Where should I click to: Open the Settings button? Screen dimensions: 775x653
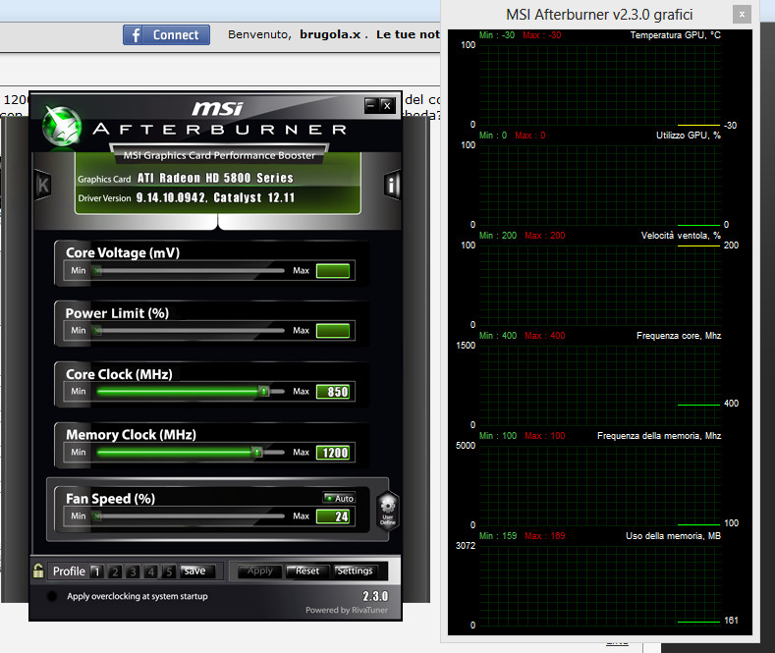click(x=355, y=571)
